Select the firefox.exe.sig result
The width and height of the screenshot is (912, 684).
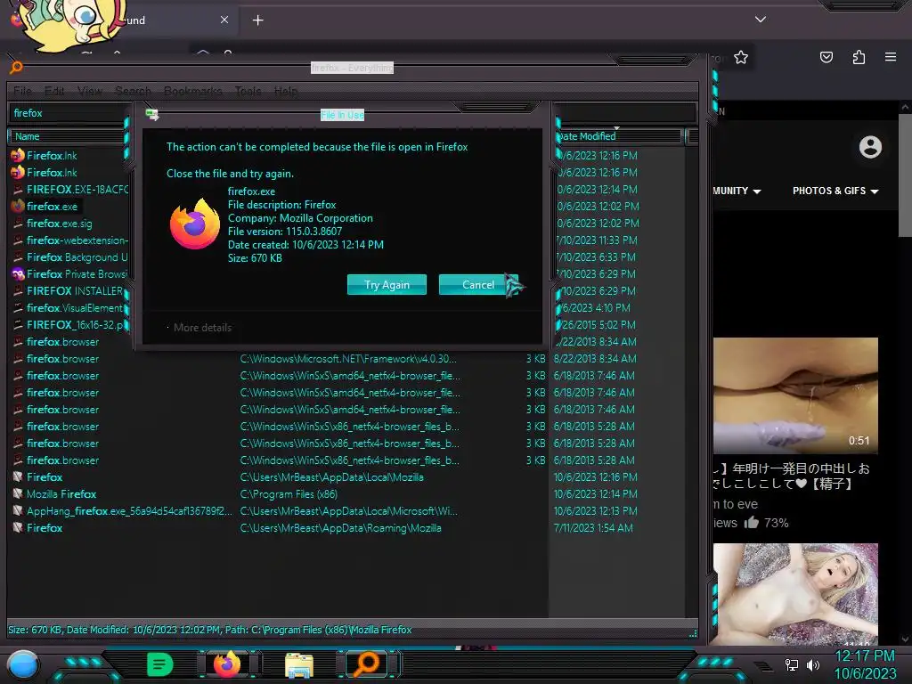[60, 224]
